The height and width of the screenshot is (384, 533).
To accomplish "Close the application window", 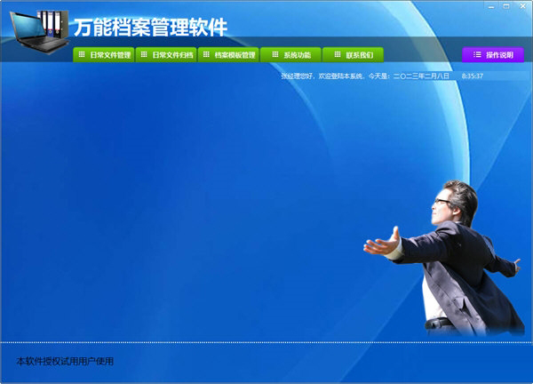I will pos(523,6).
